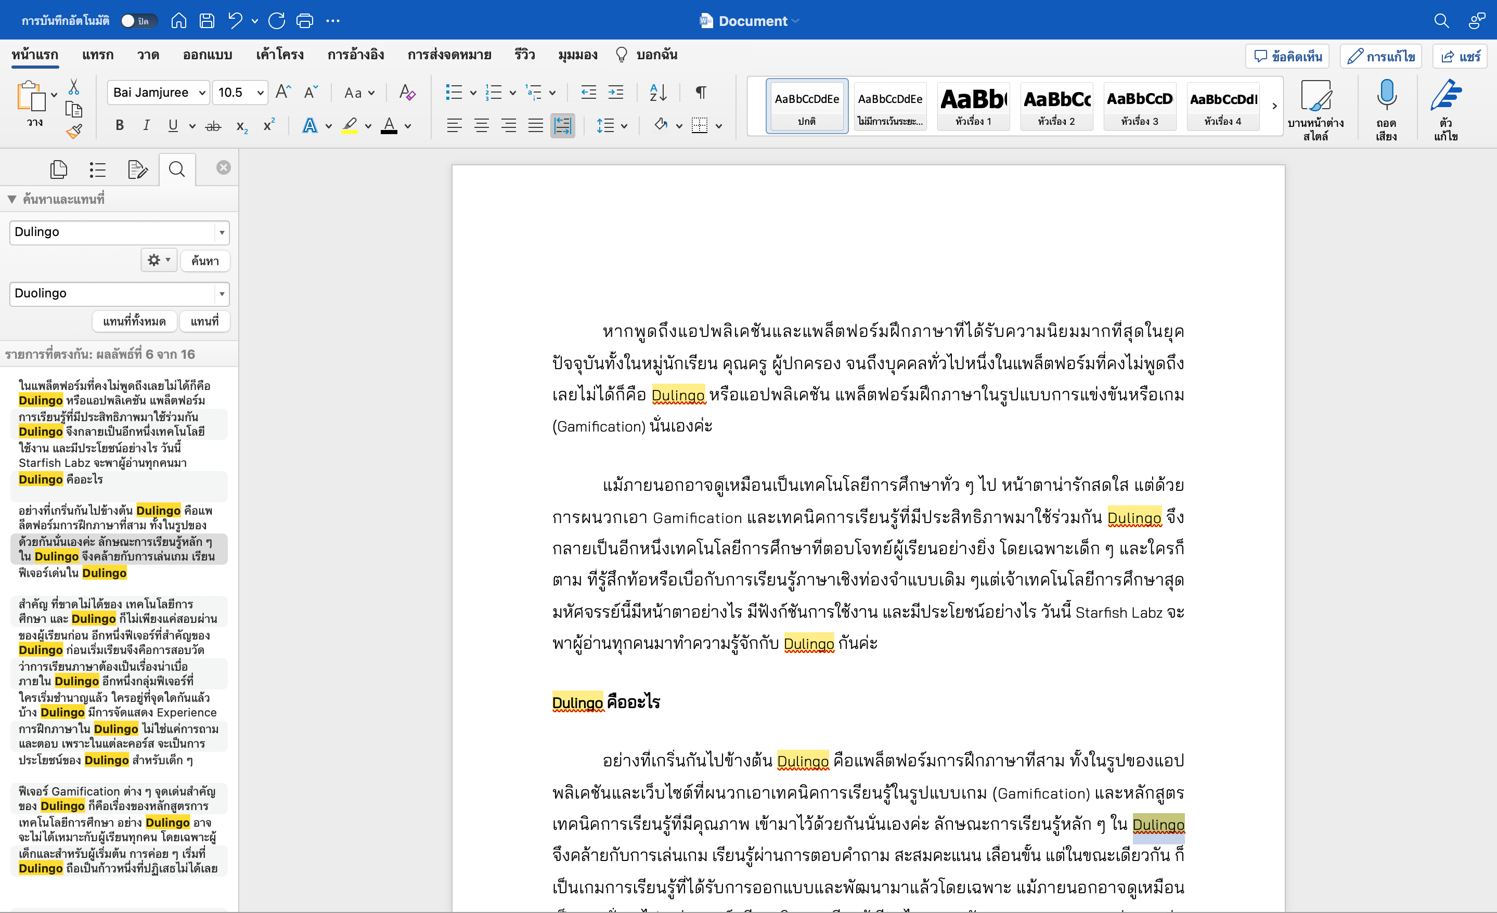This screenshot has width=1497, height=913.
Task: Redo with the circular arrow icon
Action: point(276,21)
